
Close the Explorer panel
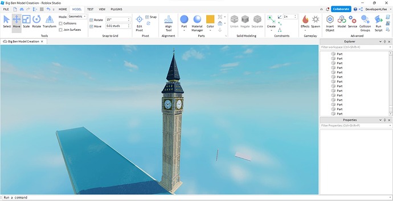click(x=389, y=42)
